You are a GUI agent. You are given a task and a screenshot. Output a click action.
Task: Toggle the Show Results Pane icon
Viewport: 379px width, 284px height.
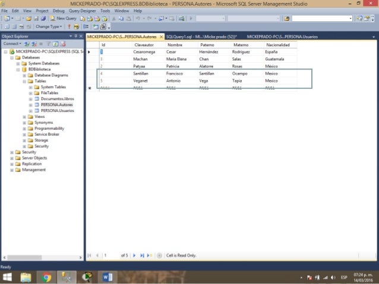point(29,27)
